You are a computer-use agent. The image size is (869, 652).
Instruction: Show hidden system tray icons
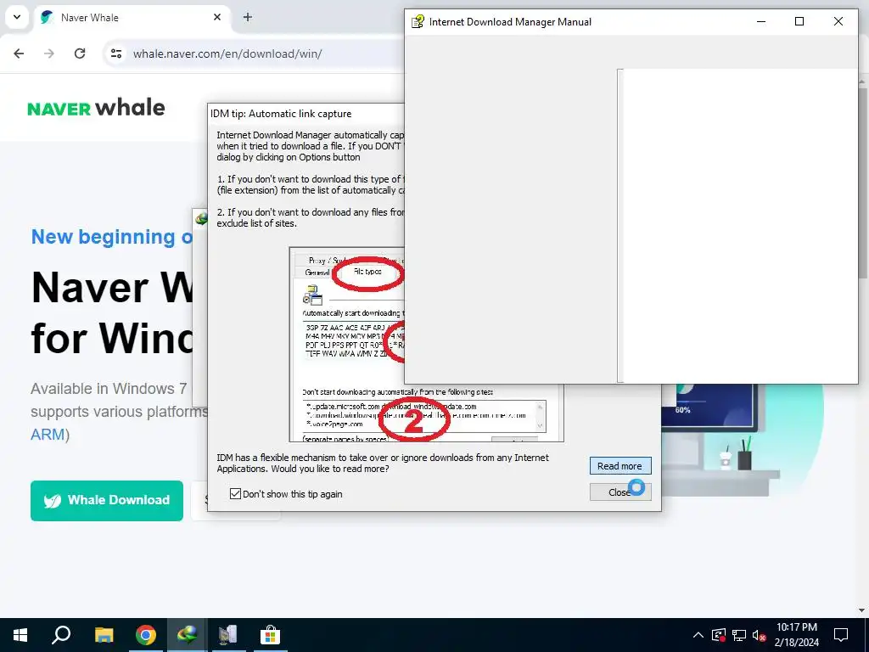[x=698, y=635]
